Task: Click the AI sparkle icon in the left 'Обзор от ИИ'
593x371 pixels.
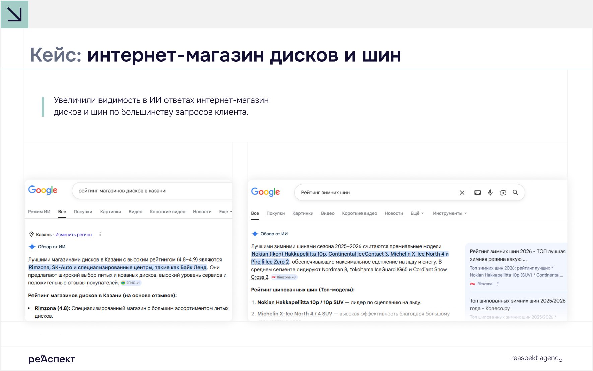Action: coord(32,247)
